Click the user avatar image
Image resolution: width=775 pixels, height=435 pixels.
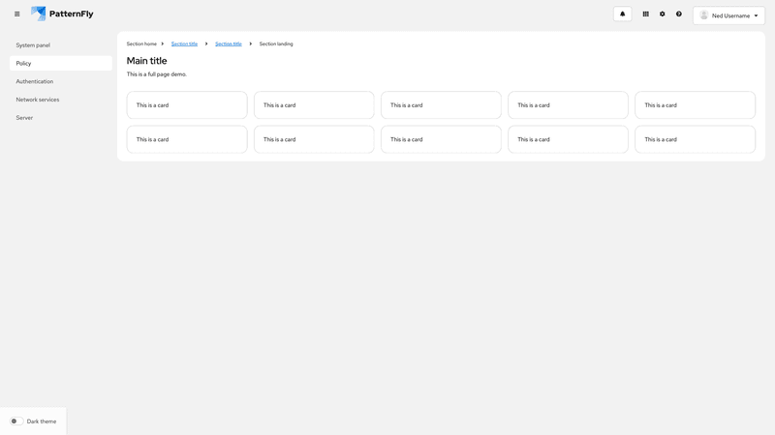(704, 15)
